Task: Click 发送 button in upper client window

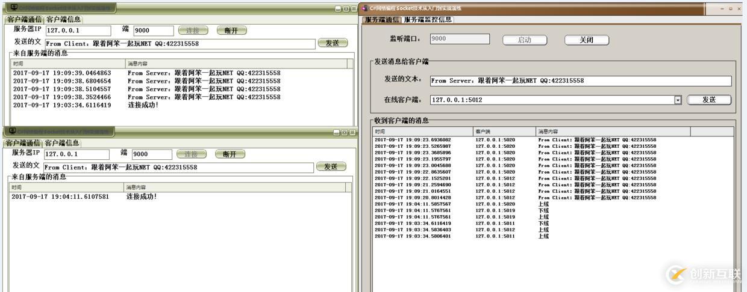Action: pos(333,43)
